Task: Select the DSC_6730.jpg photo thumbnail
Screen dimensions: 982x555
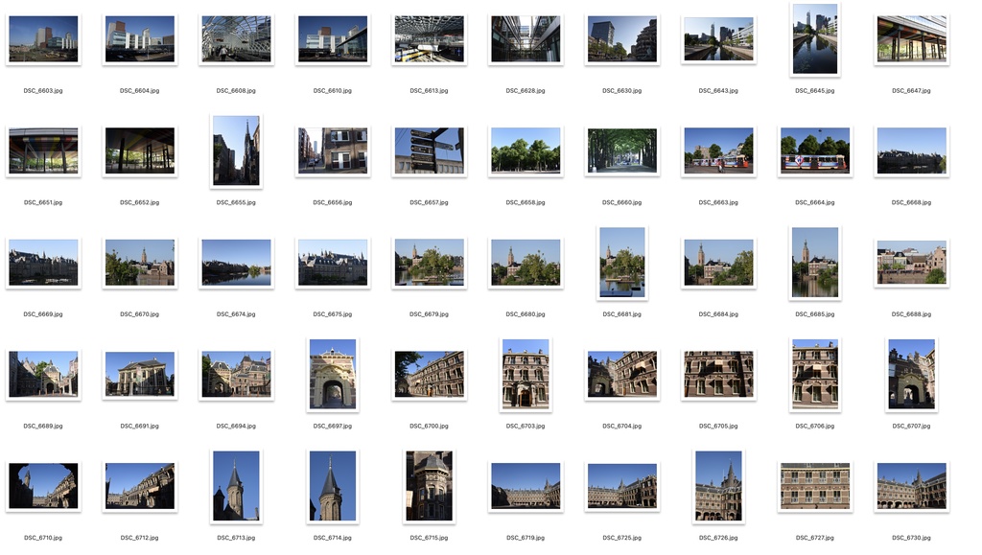Action: [x=911, y=486]
